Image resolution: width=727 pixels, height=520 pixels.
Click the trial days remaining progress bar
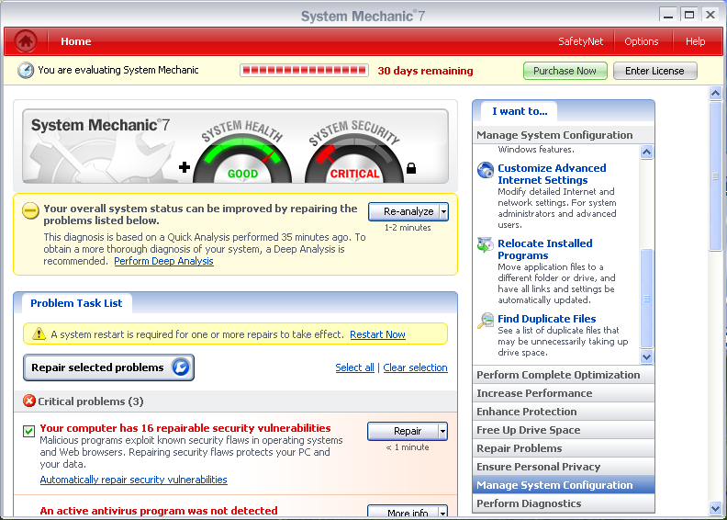304,71
